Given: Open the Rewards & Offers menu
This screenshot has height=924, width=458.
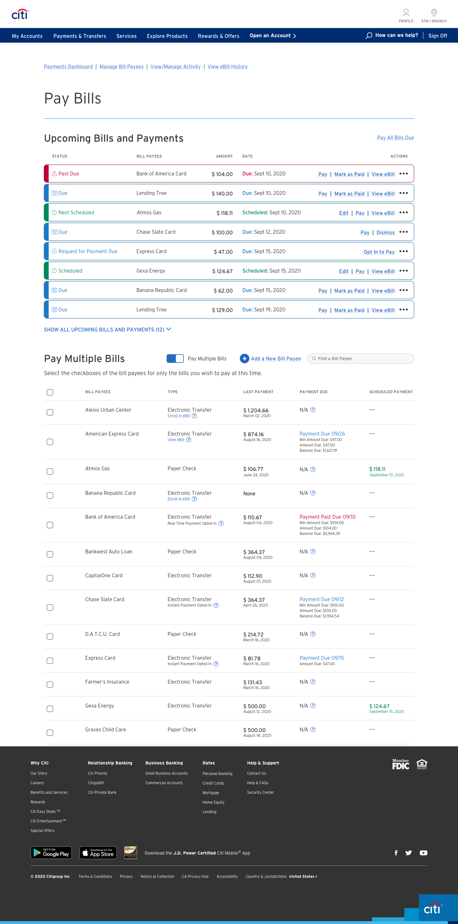Looking at the screenshot, I should 219,36.
